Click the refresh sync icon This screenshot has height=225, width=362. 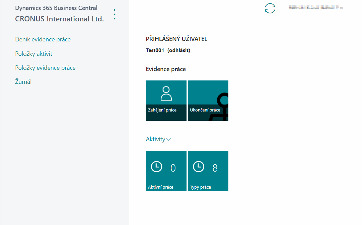coord(270,8)
